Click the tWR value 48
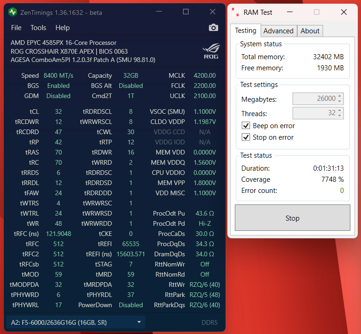This screenshot has height=334, width=361. pyautogui.click(x=59, y=223)
